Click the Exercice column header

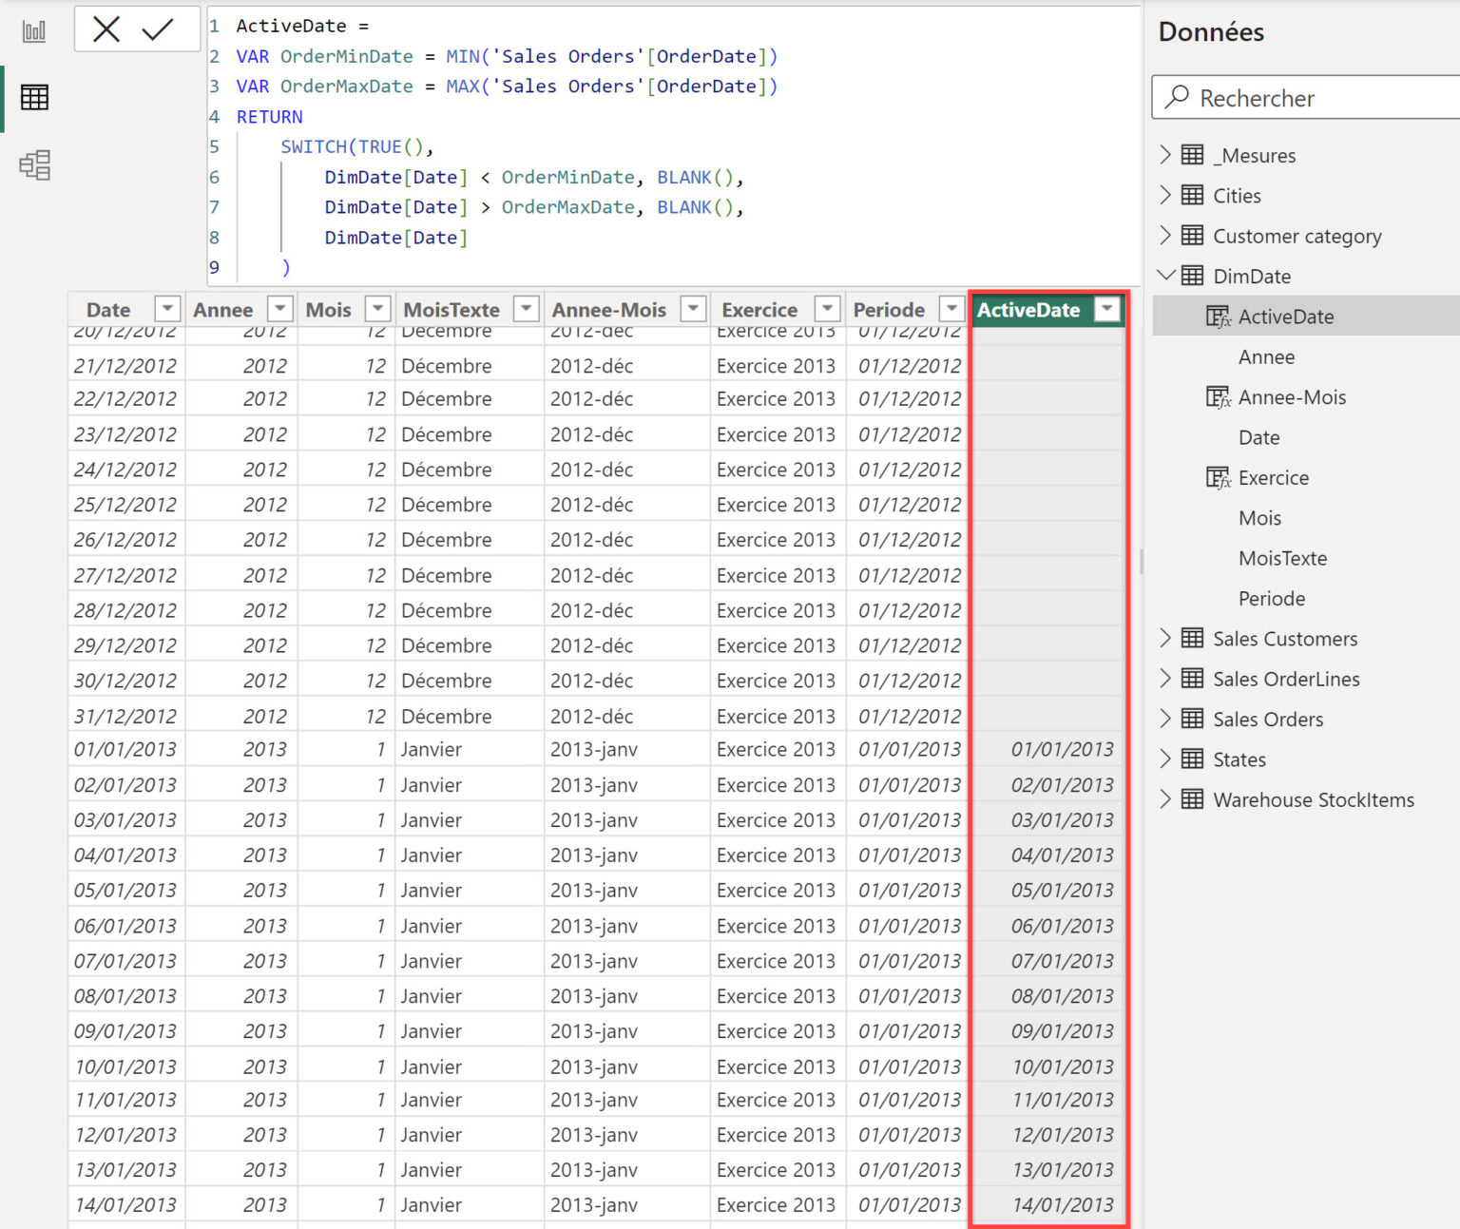[x=759, y=310]
